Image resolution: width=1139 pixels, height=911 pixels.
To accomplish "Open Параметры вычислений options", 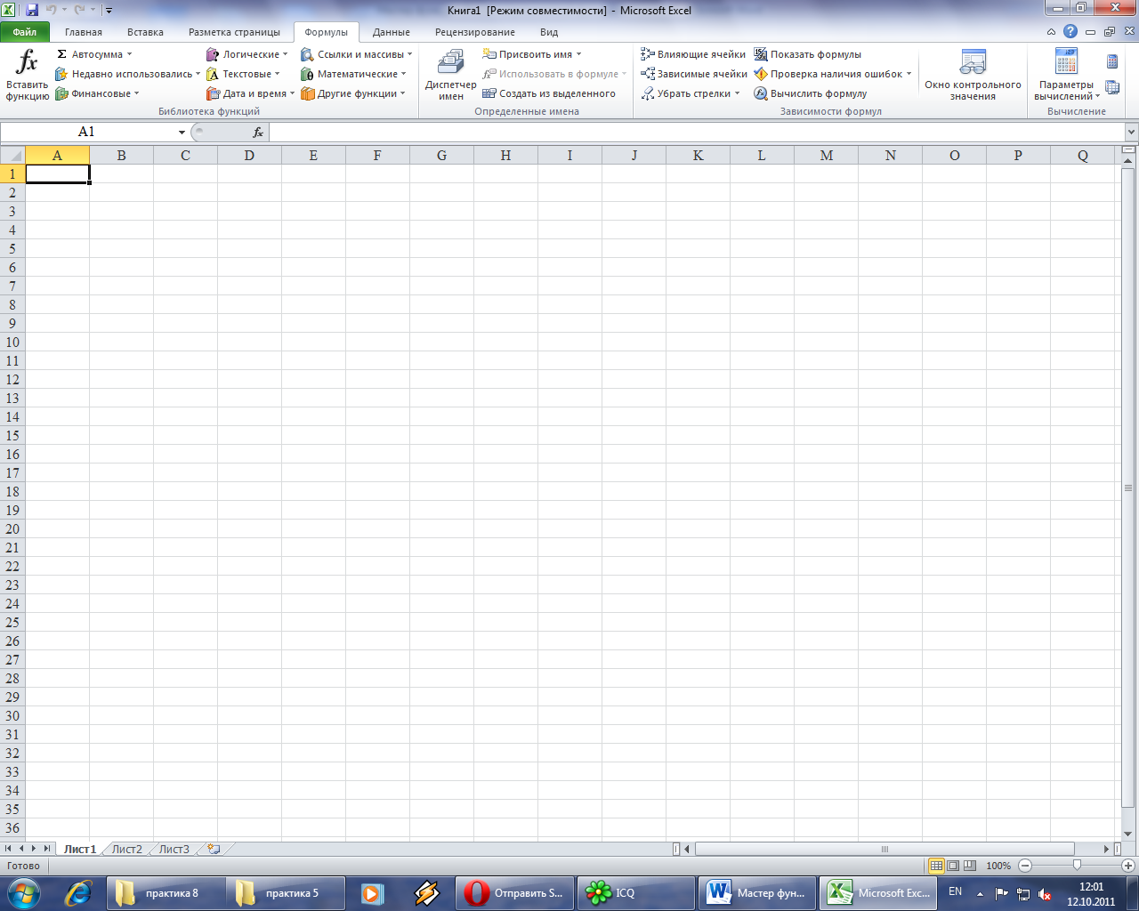I will tap(1066, 76).
